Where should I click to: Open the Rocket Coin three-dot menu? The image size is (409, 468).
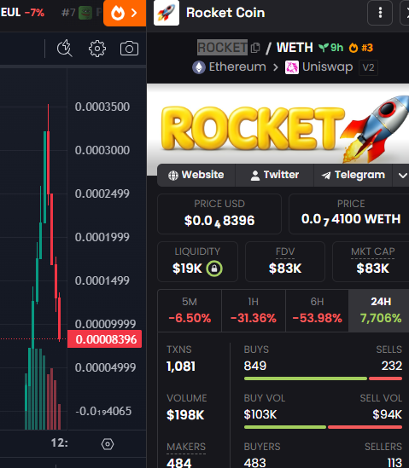[x=380, y=13]
